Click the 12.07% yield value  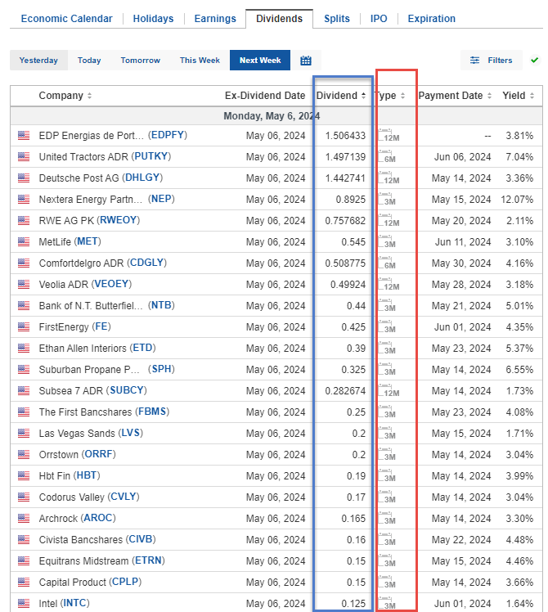(517, 200)
